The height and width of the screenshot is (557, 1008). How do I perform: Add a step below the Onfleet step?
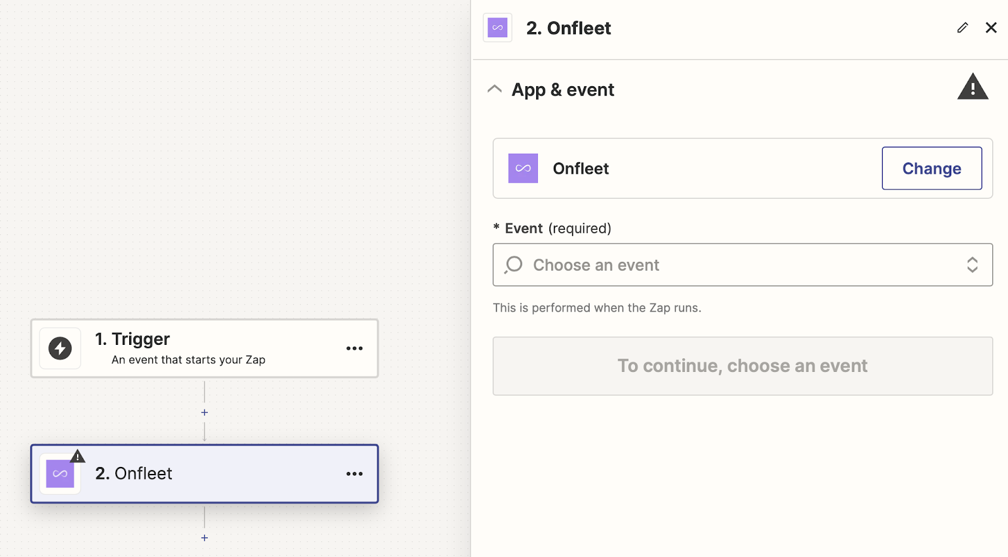204,537
